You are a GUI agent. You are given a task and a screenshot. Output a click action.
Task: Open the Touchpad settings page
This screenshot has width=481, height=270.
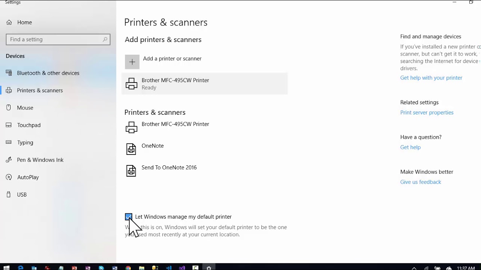coord(23,125)
